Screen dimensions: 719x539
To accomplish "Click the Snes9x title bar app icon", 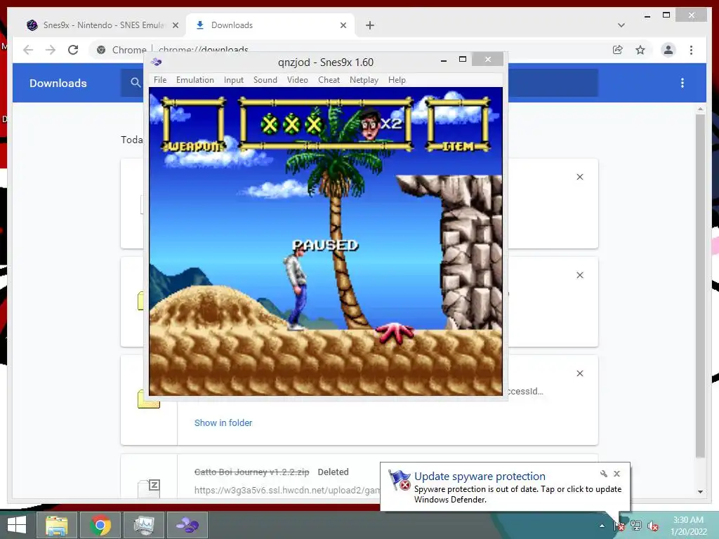I will pyautogui.click(x=157, y=62).
